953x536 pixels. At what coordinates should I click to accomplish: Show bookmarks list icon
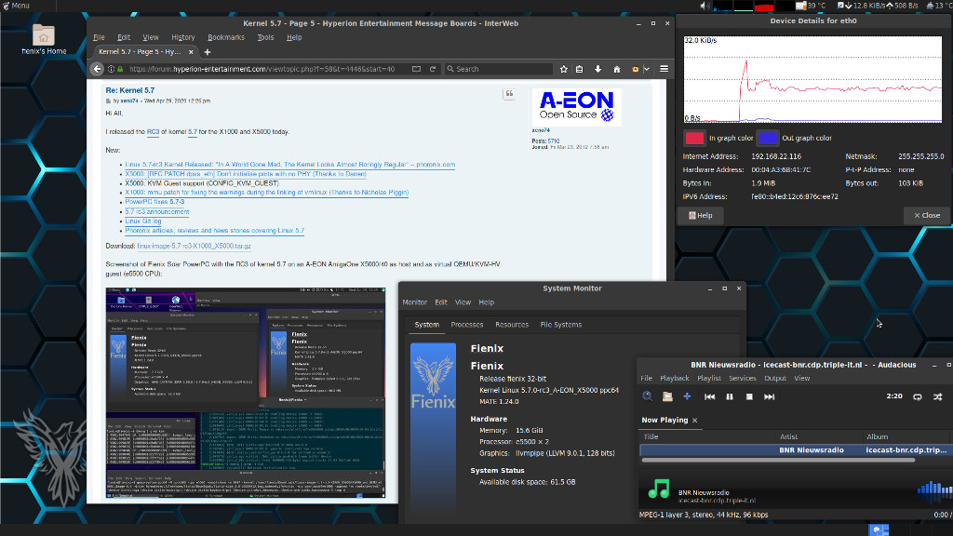click(579, 69)
